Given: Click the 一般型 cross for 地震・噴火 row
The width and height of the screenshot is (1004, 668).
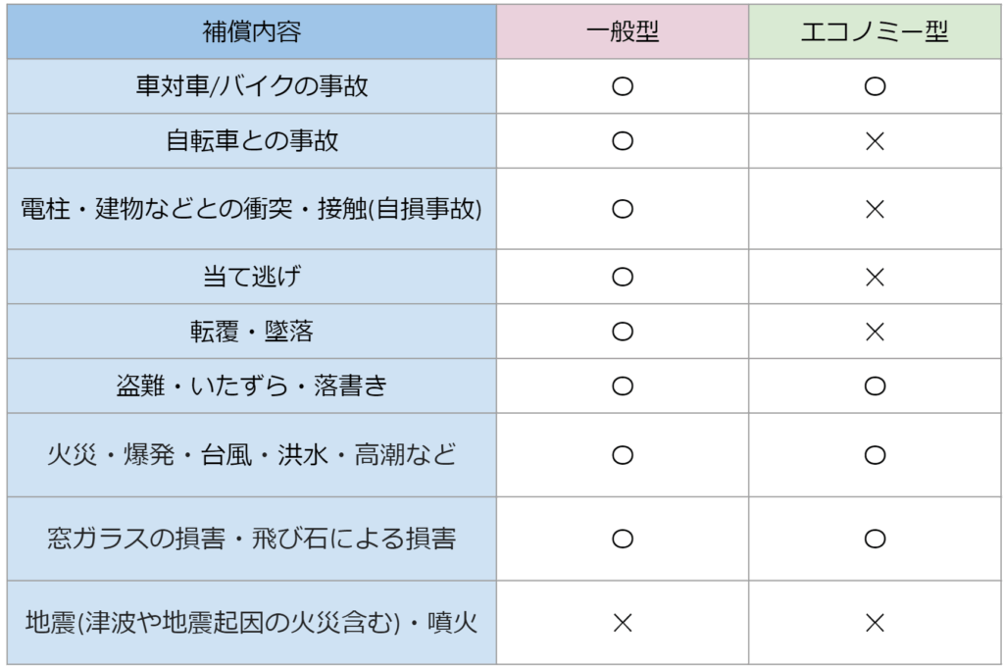Looking at the screenshot, I should click(x=623, y=622).
